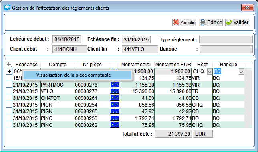Image resolution: width=258 pixels, height=152 pixels.
Task: Click the red cross Annuler icon
Action: (x=176, y=22)
